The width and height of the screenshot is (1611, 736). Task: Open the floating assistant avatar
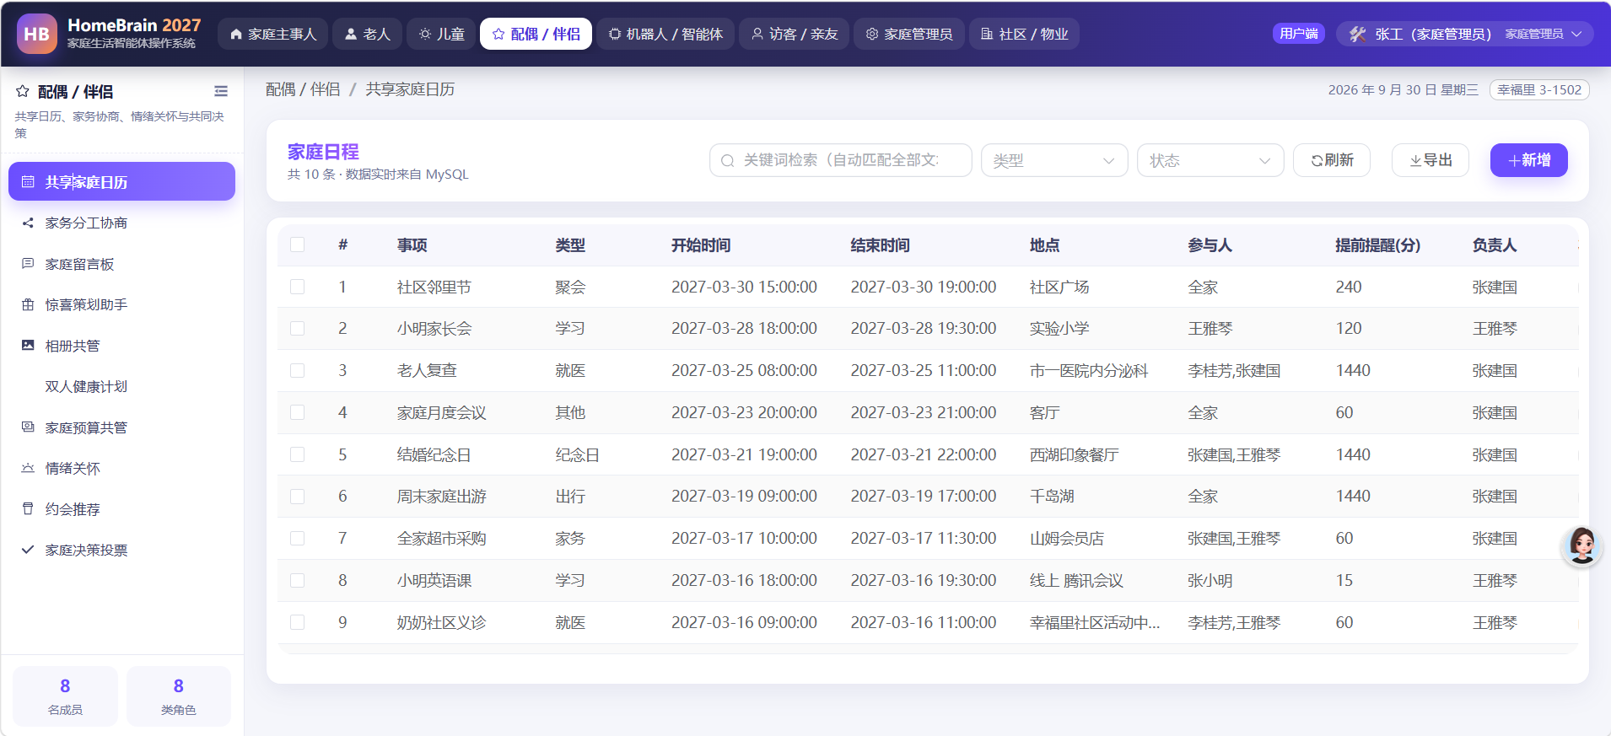(x=1581, y=546)
